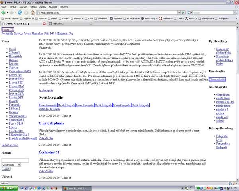This screenshot has height=191, width=239.
Task: Click the green Go arrow beside URL bar
Action: tap(183, 13)
